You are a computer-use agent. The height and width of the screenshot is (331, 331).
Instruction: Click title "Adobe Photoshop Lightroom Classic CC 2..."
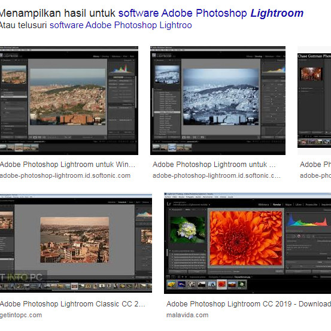point(72,304)
